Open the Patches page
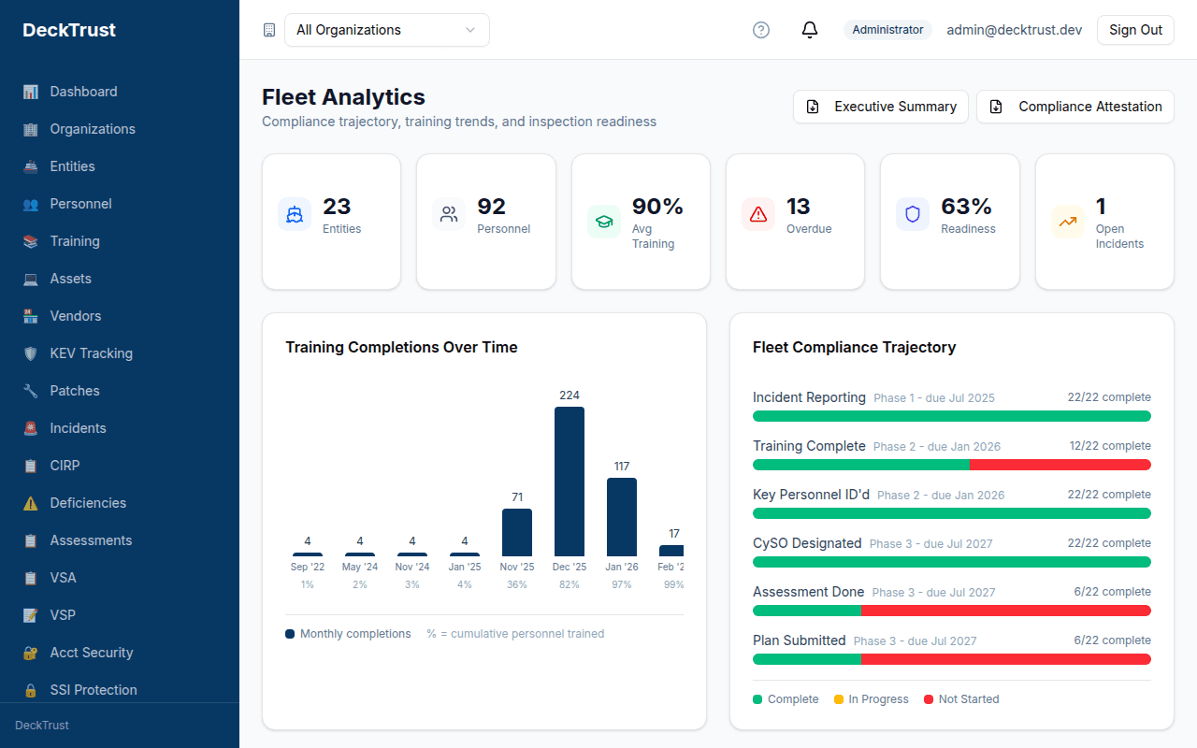The width and height of the screenshot is (1197, 748). [75, 390]
